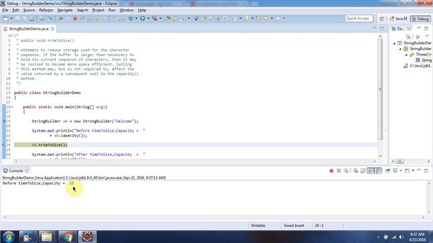Open the File menu
The height and width of the screenshot is (243, 433).
click(x=5, y=10)
